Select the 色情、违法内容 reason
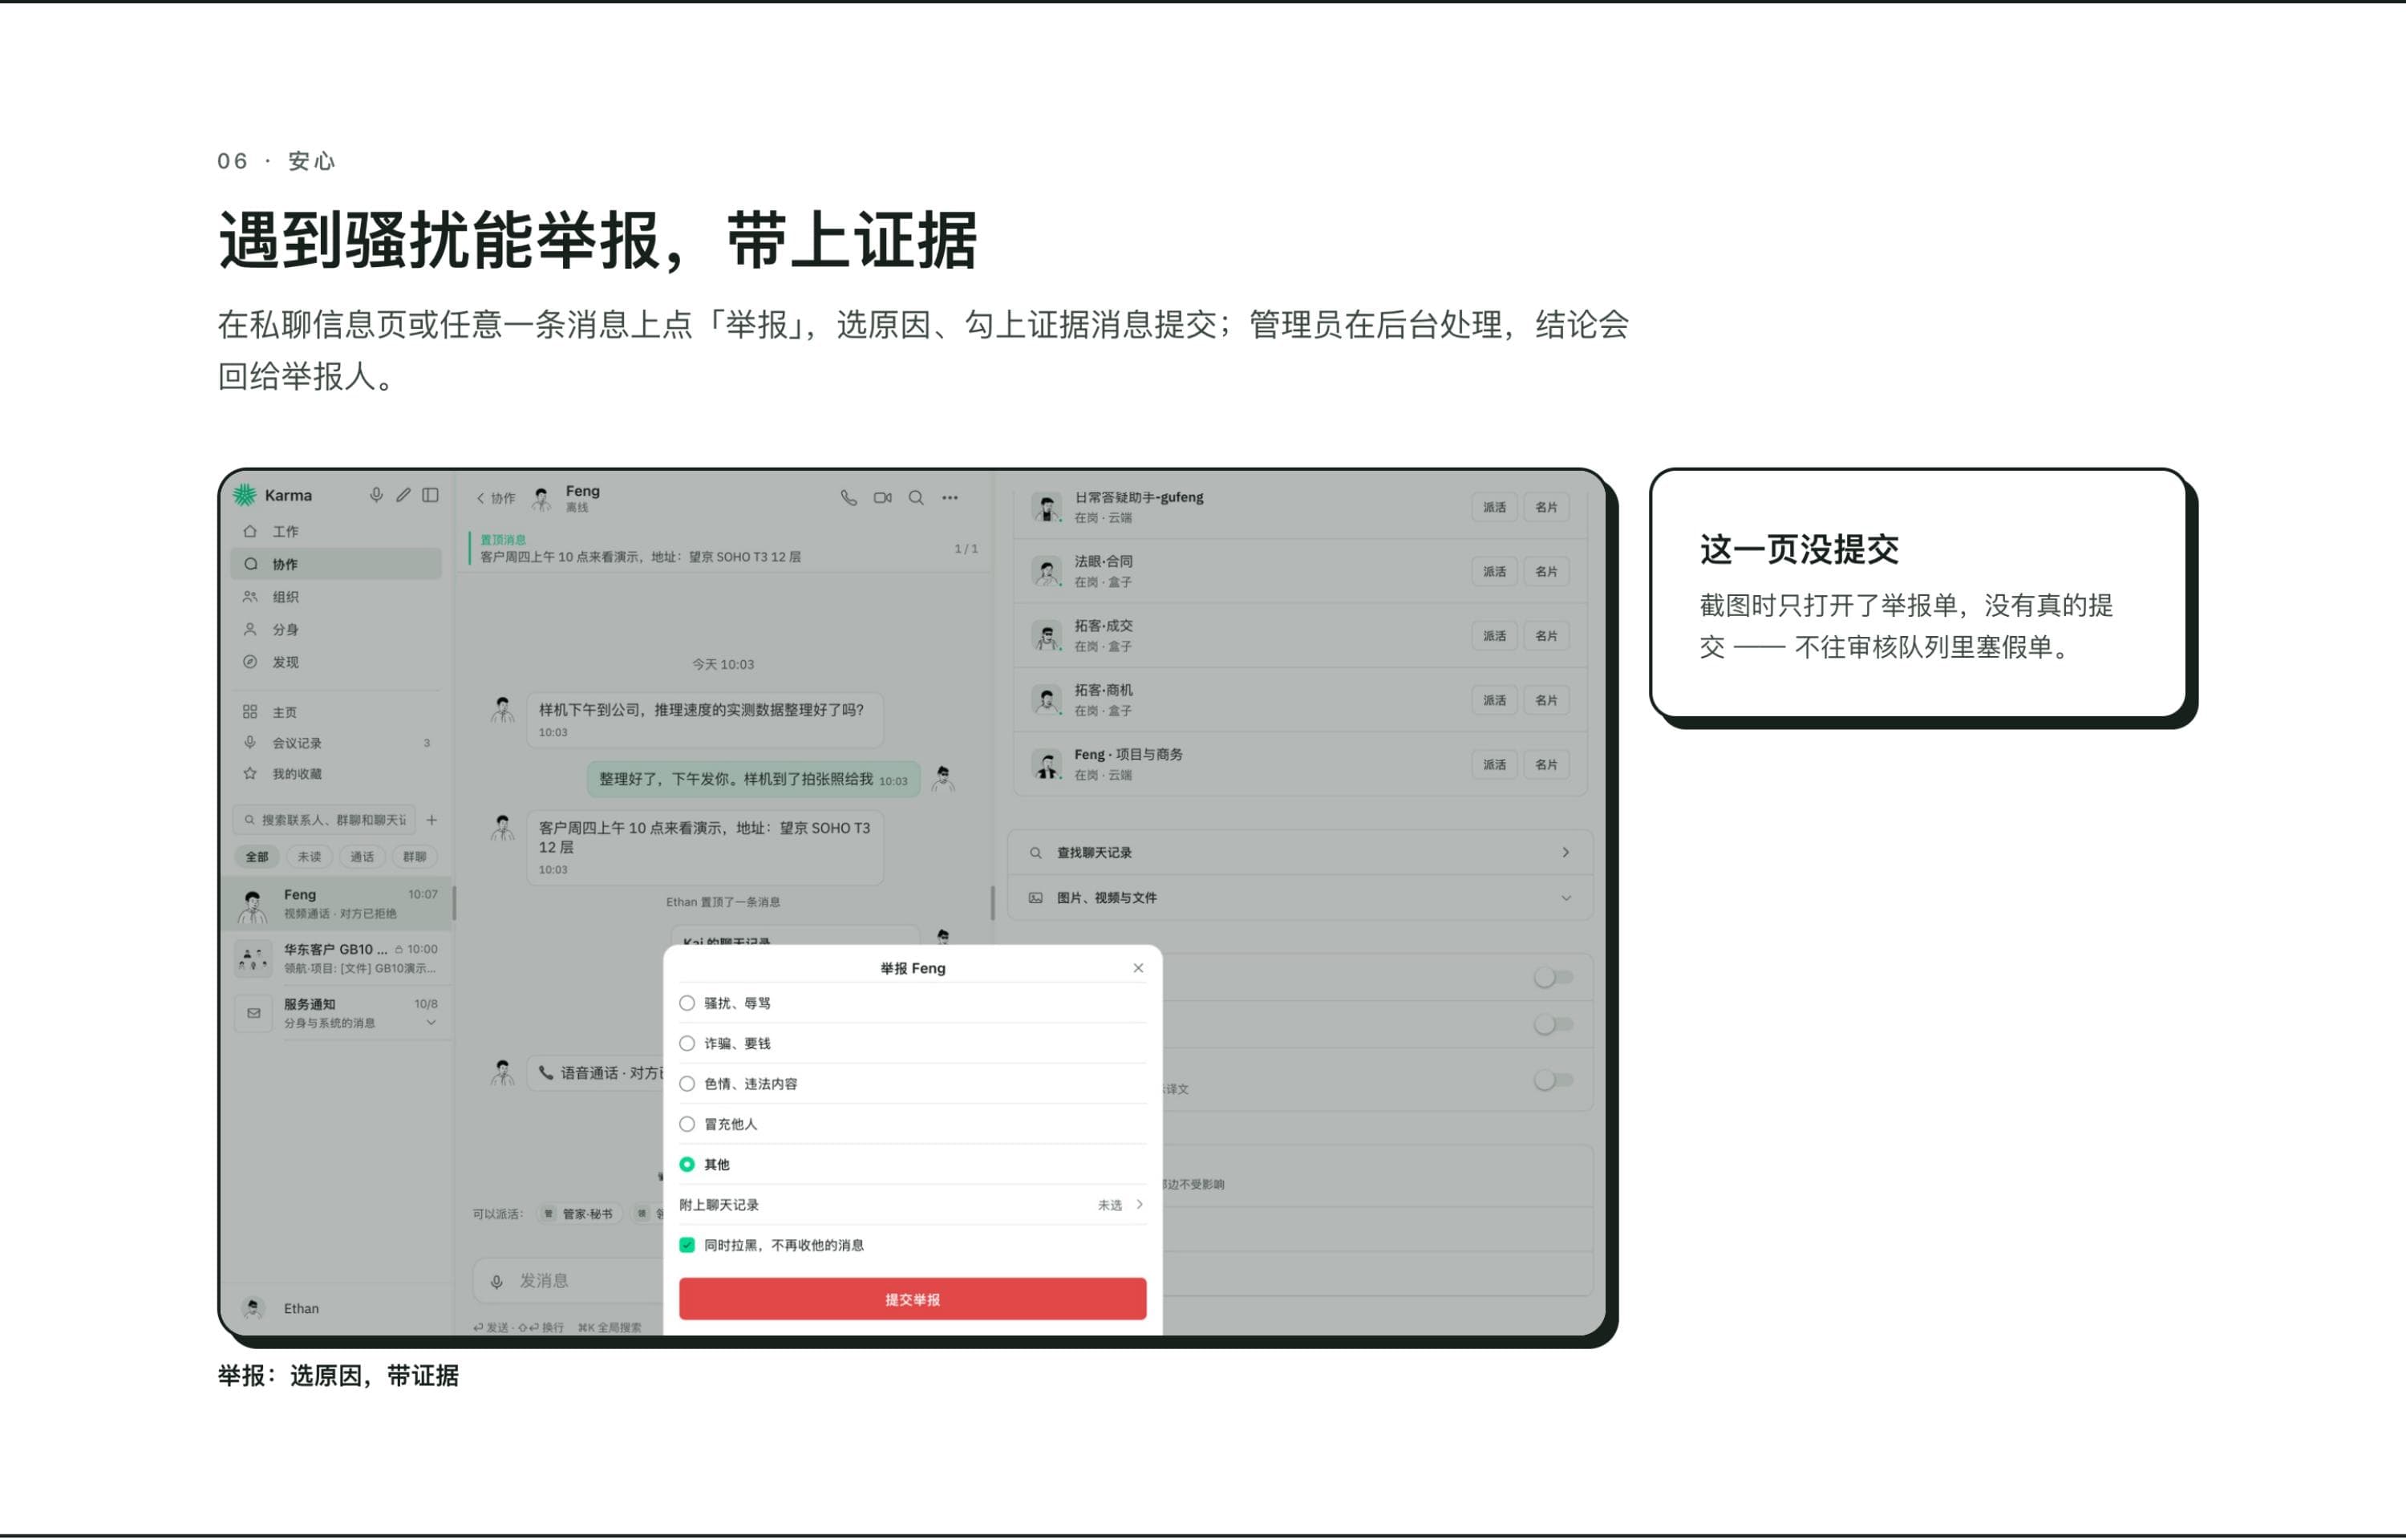2406x1540 pixels. (x=912, y=1084)
